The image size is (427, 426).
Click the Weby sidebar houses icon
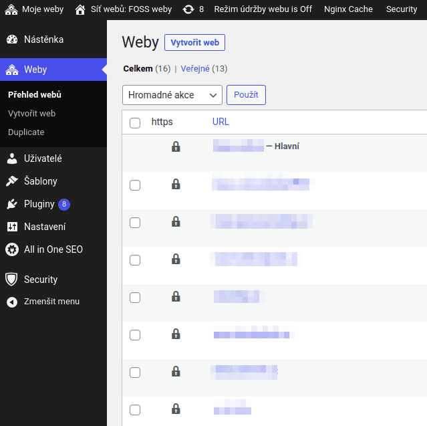click(12, 70)
